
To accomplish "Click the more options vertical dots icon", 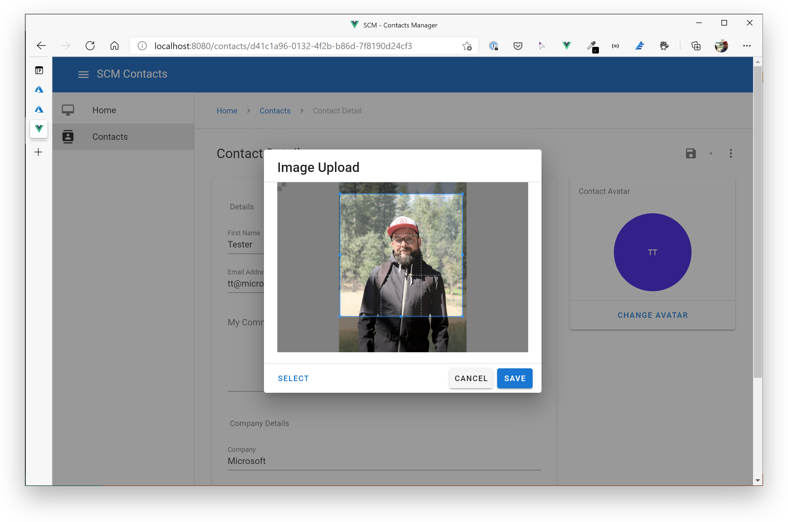I will 731,153.
